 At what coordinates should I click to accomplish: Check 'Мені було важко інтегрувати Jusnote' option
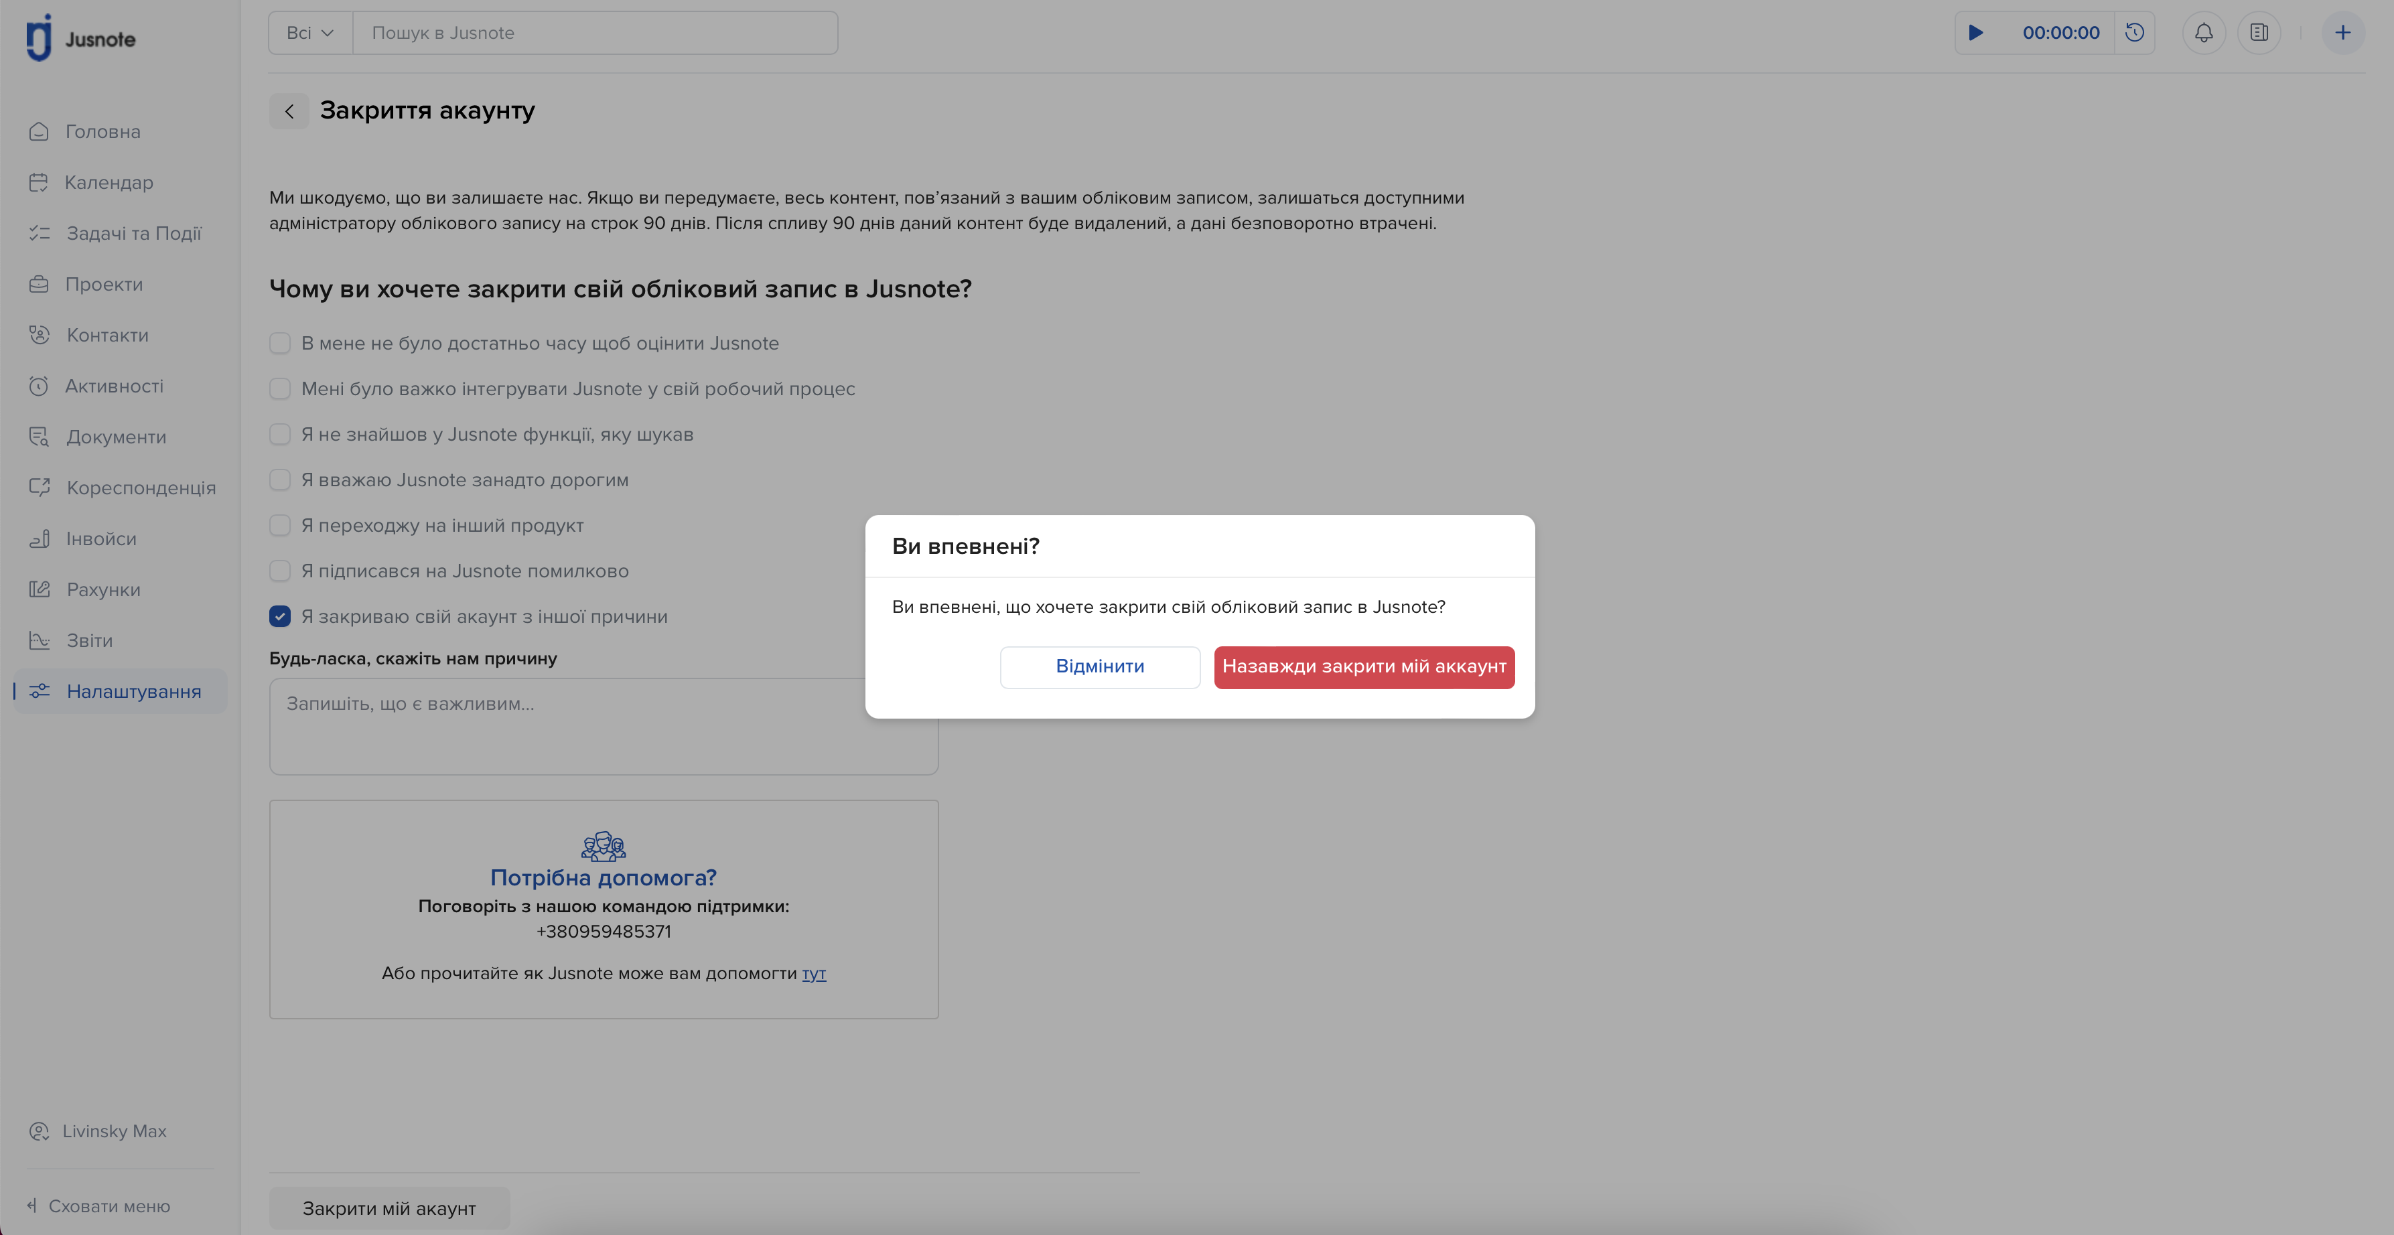pyautogui.click(x=280, y=389)
